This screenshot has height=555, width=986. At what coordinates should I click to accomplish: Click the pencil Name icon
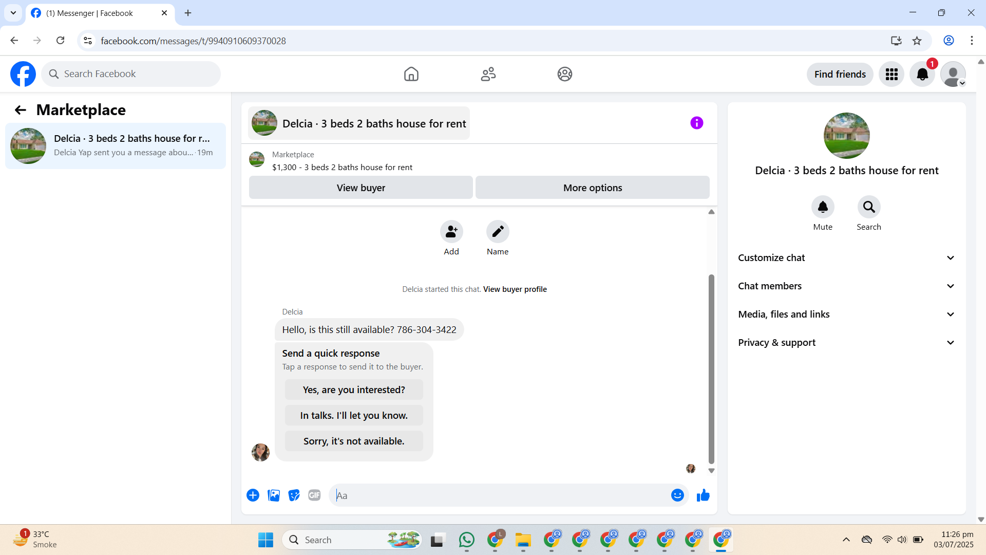pos(497,232)
